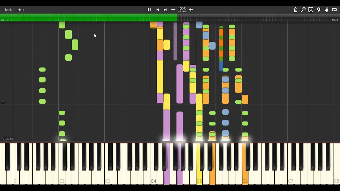
Task: Skip back to the previous section
Action: (x=157, y=10)
